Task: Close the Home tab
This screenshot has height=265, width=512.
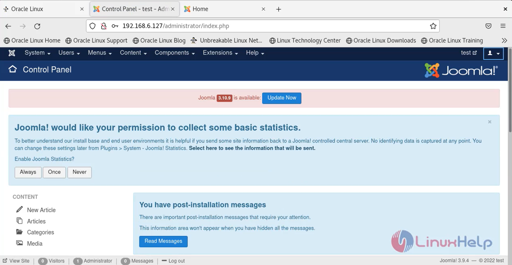Action: 263,9
